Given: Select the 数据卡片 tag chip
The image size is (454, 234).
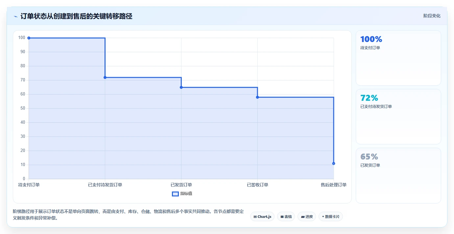Looking at the screenshot, I should (330, 217).
